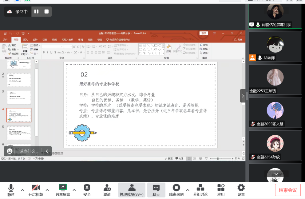Switch to the 插入 (Insert) ribbon tab
Viewport: 305px width, 199px height.
click(x=26, y=40)
